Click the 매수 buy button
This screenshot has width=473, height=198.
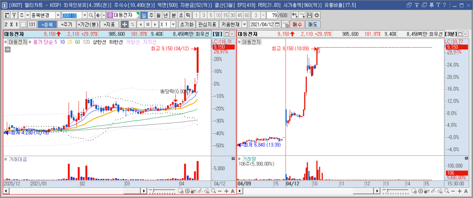click(297, 24)
